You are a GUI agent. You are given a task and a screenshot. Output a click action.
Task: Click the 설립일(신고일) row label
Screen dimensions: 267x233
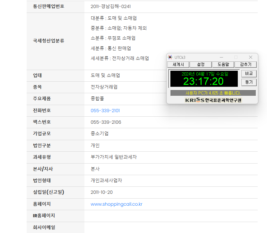[x=48, y=192]
